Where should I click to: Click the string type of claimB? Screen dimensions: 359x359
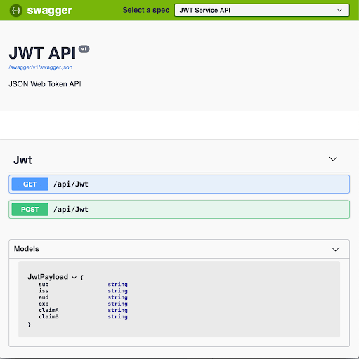pos(117,317)
